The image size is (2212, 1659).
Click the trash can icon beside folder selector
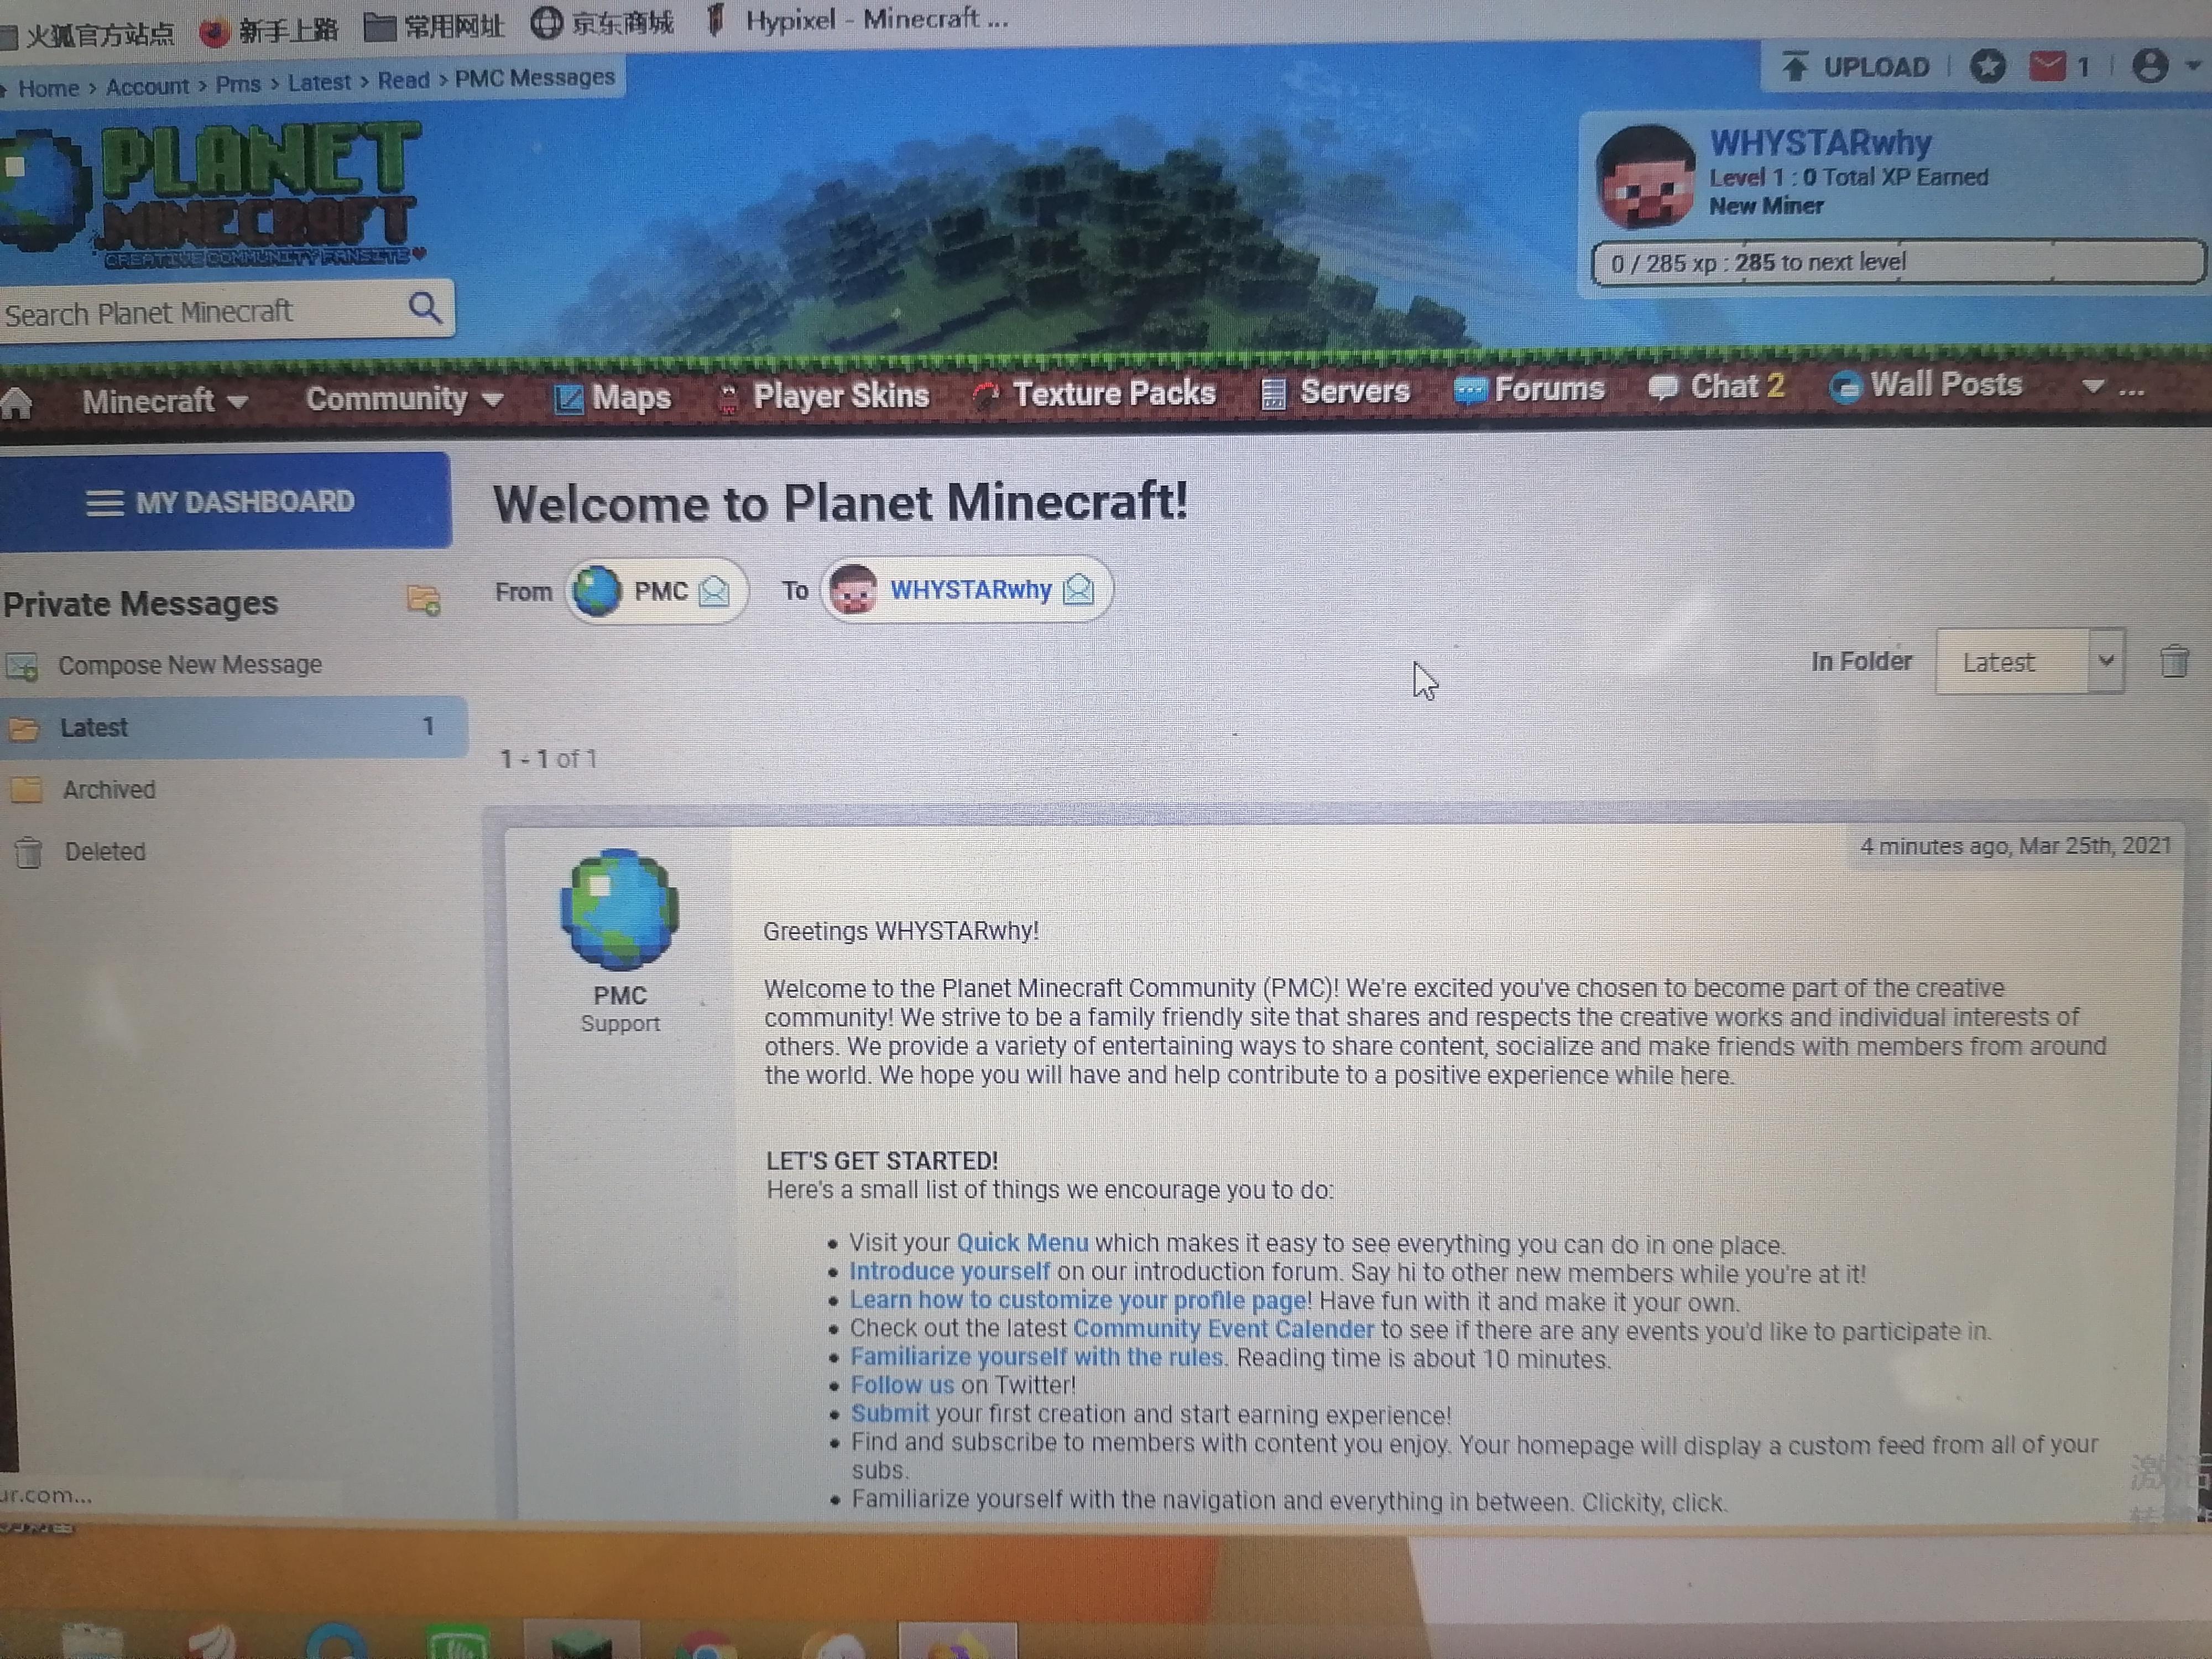(x=2174, y=661)
